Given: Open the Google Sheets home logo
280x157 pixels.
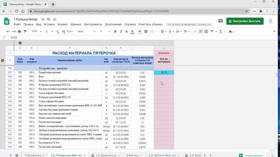Looking at the screenshot, I should (x=7, y=21).
